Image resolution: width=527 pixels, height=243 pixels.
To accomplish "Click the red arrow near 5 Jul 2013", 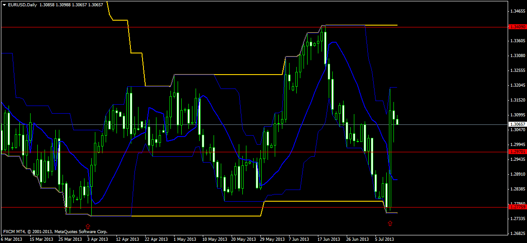I will click(x=390, y=223).
